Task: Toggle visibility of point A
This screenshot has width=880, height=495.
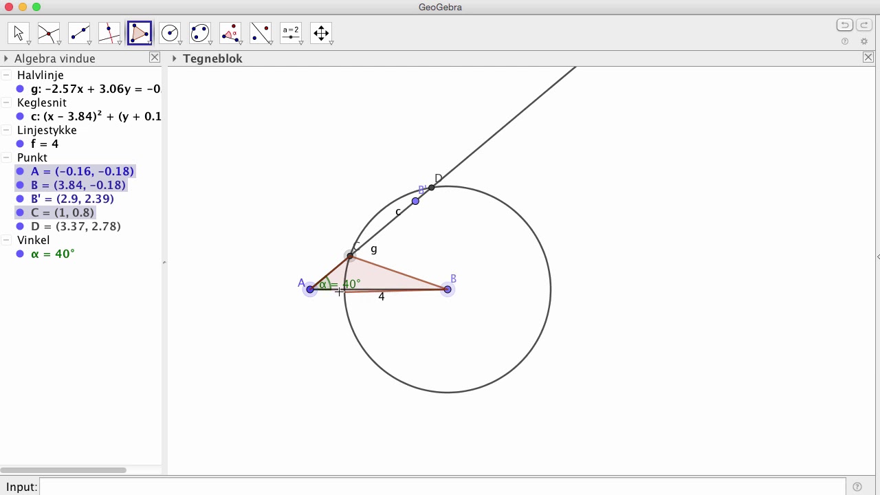Action: [x=20, y=171]
